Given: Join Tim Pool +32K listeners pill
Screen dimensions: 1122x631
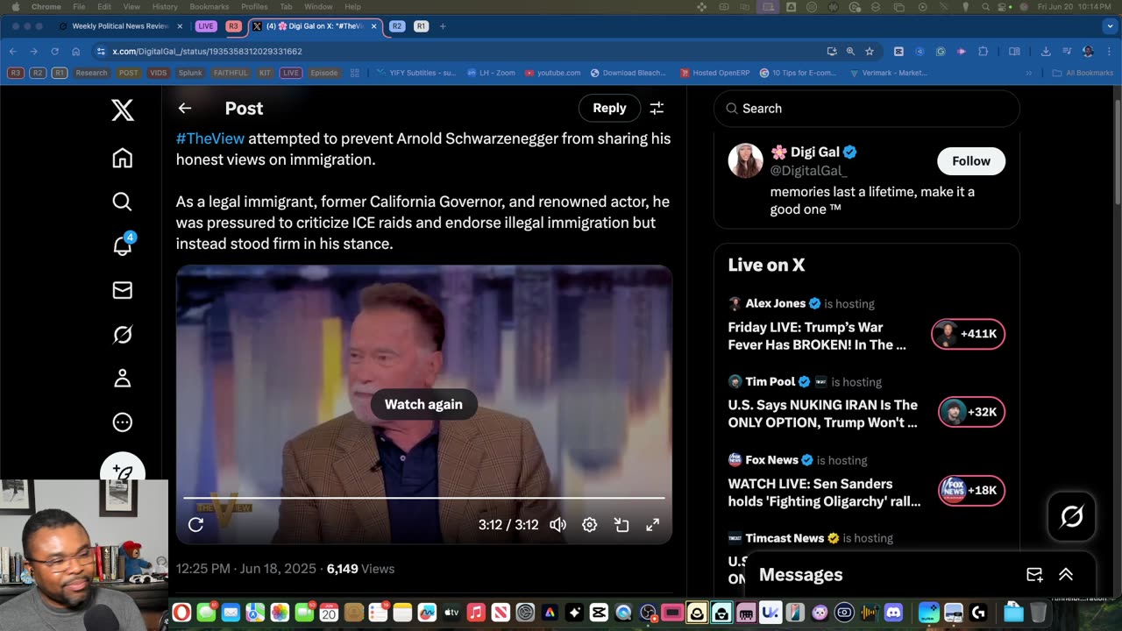Looking at the screenshot, I should tap(971, 412).
